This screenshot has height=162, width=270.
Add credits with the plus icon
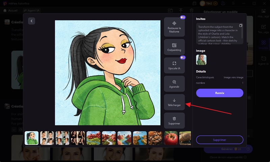pos(215,3)
